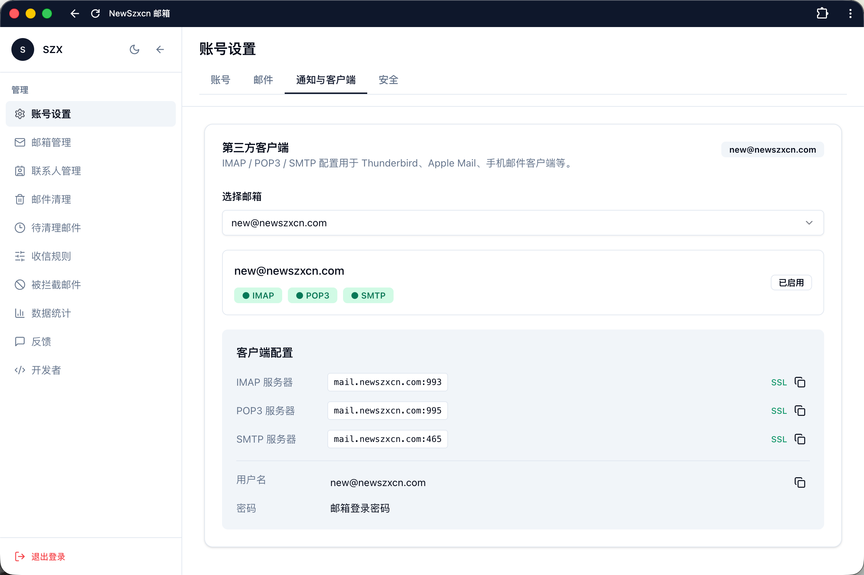Click the 已启用 status button

tap(791, 283)
